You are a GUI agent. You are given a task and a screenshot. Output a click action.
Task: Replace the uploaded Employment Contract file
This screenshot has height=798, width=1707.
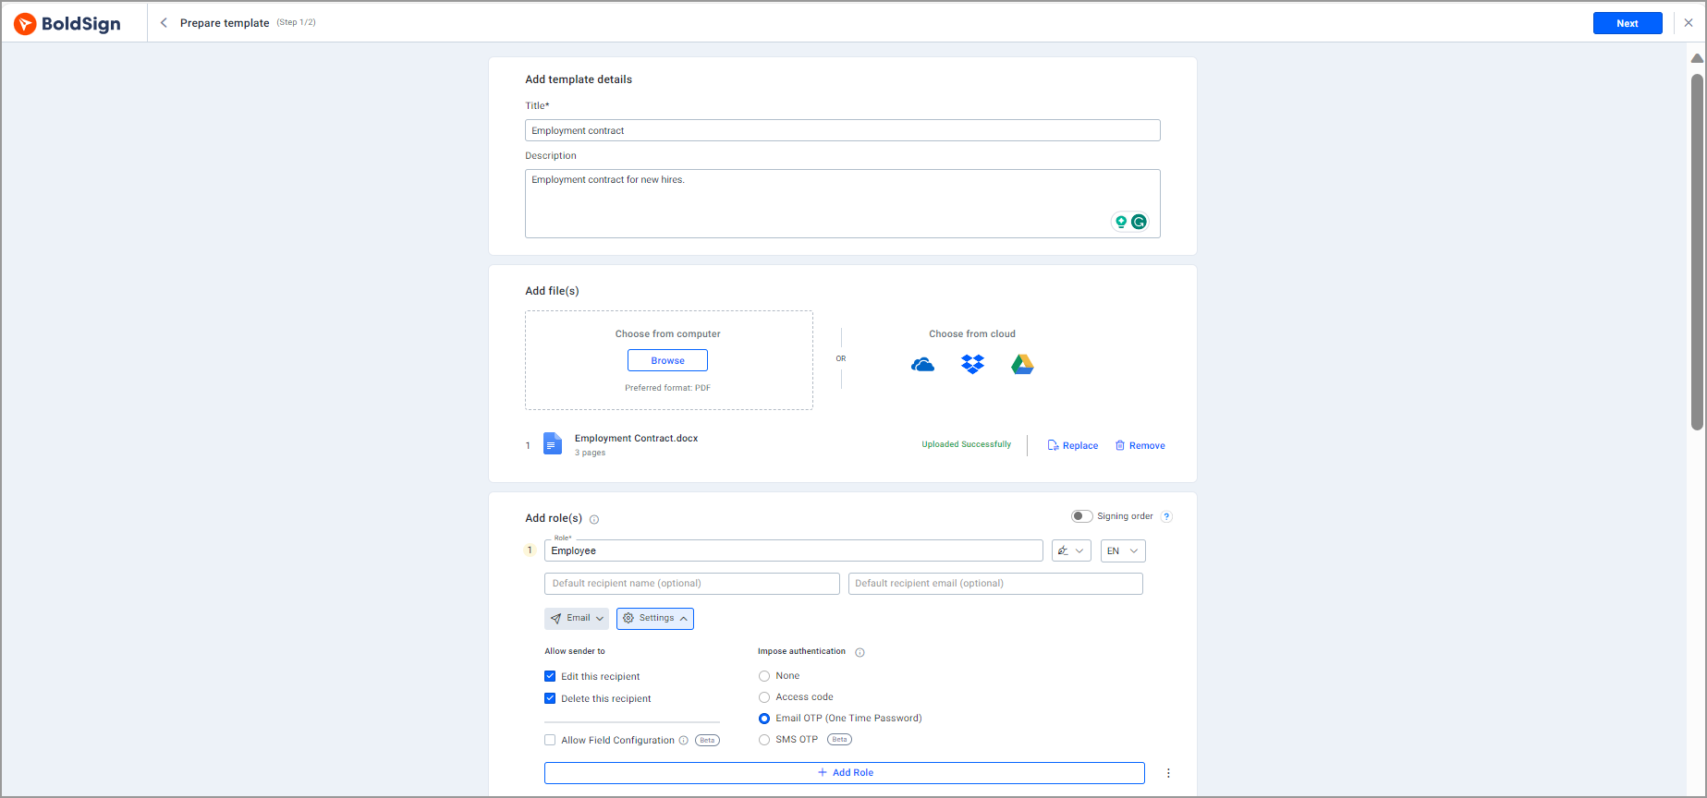click(x=1073, y=445)
